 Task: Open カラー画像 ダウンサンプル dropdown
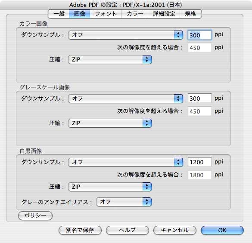coord(126,35)
